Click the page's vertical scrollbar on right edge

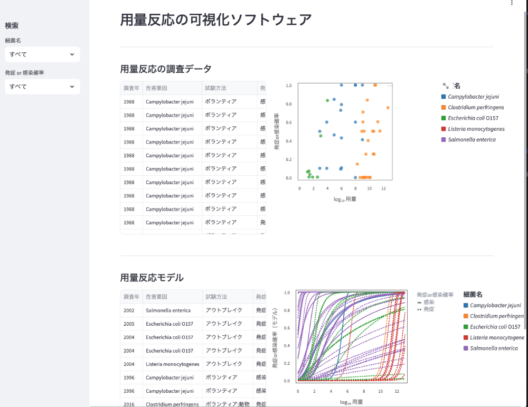pos(525,158)
